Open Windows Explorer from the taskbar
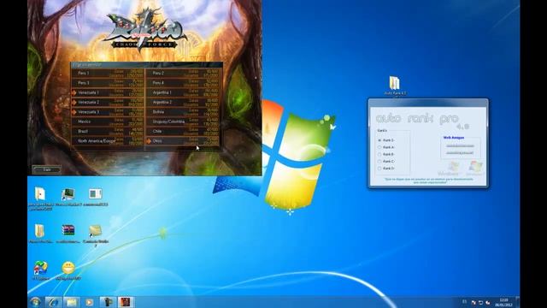 72,302
